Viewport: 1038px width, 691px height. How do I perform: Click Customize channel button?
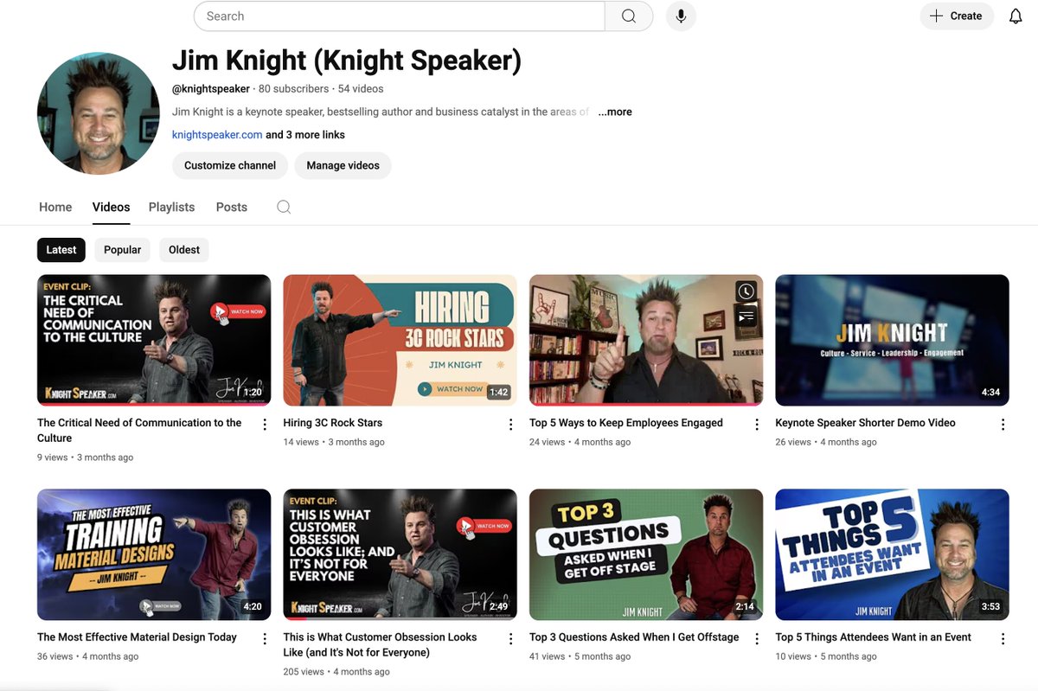pos(230,165)
